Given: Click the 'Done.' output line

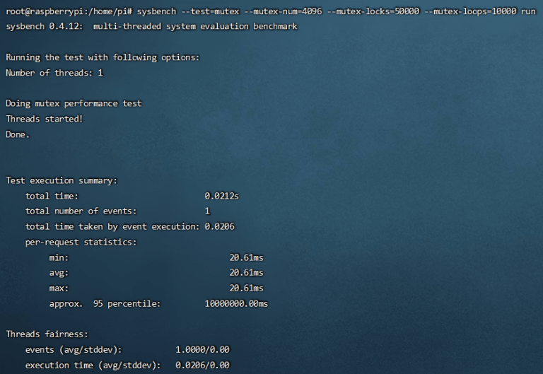Looking at the screenshot, I should (18, 134).
